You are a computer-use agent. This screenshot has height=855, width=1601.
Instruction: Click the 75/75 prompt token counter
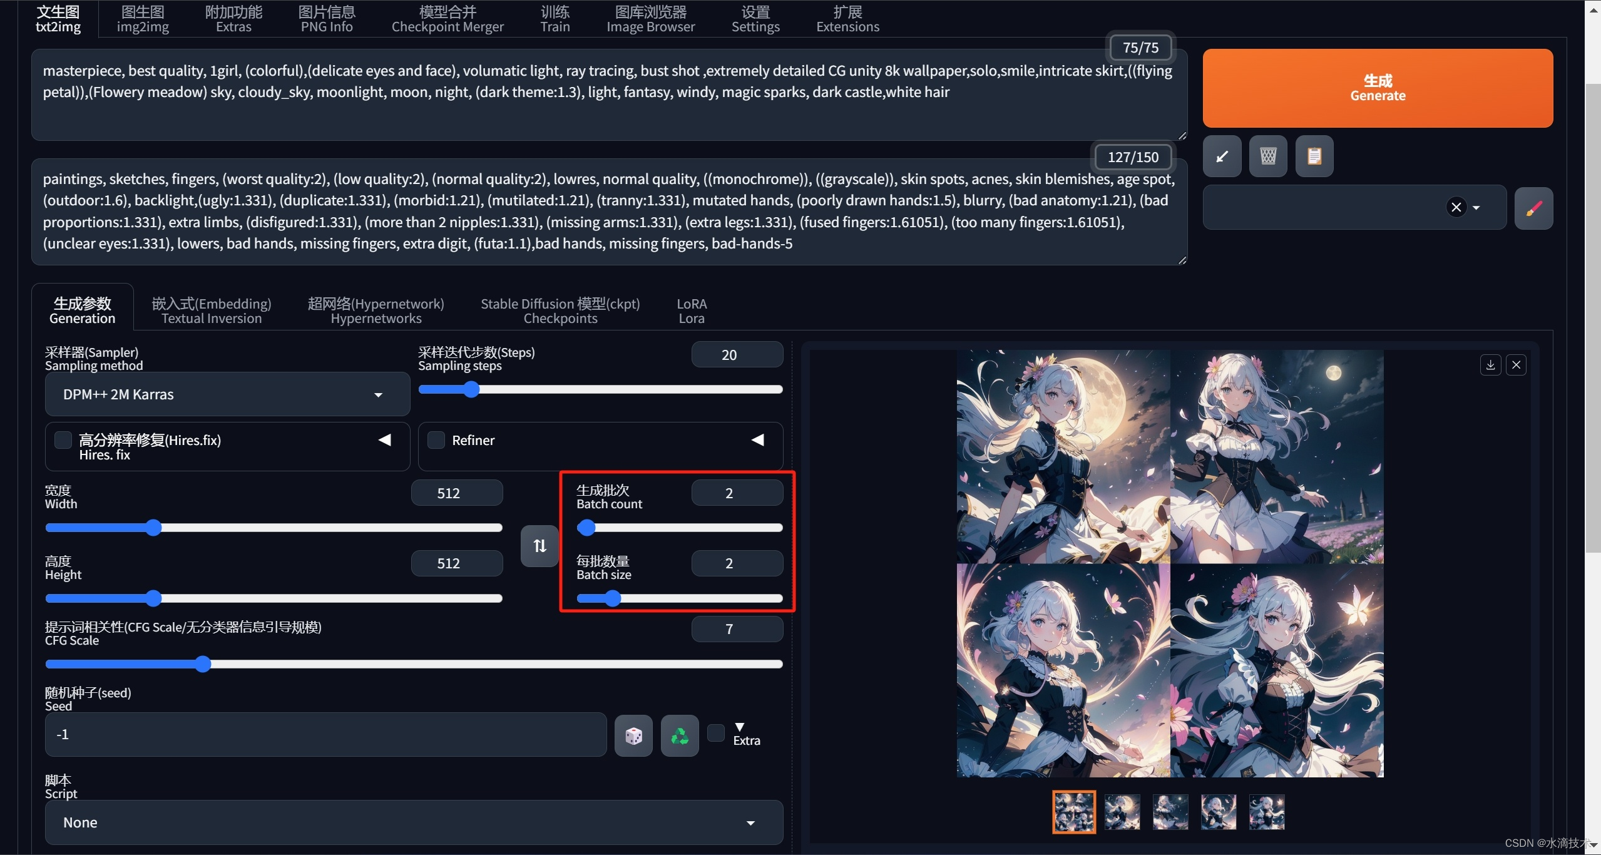click(1140, 48)
